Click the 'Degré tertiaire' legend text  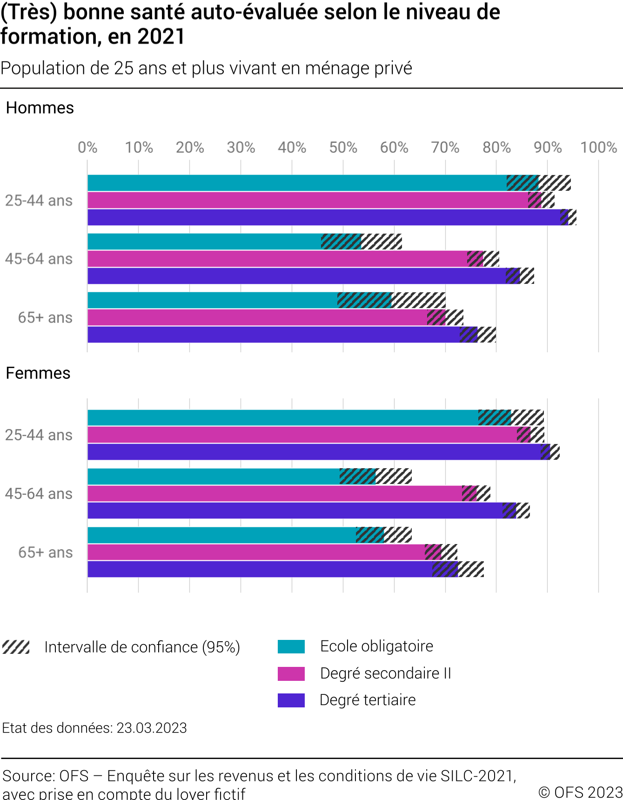368,700
